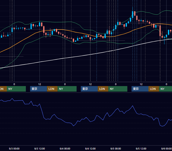Click the LDN session block on 9/5
172x151 pixels.
click(x=154, y=89)
